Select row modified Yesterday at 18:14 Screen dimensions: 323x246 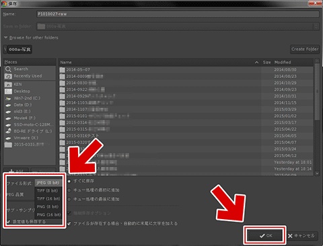coord(186,169)
